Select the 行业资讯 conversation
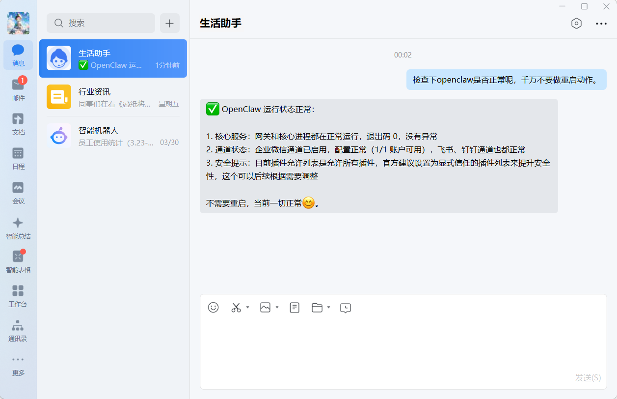The height and width of the screenshot is (399, 617). [x=113, y=97]
